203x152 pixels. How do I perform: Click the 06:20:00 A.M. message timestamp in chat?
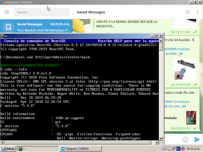click(181, 128)
